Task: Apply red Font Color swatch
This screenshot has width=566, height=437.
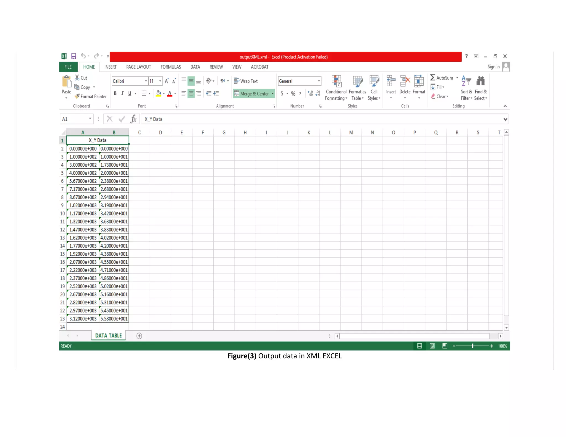Action: [170, 93]
